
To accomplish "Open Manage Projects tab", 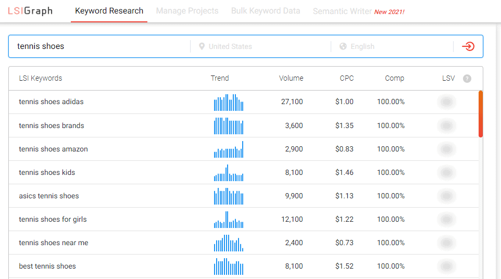I will pos(187,11).
